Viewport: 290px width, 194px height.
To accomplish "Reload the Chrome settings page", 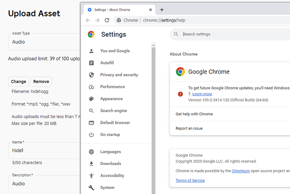I will pos(107,20).
